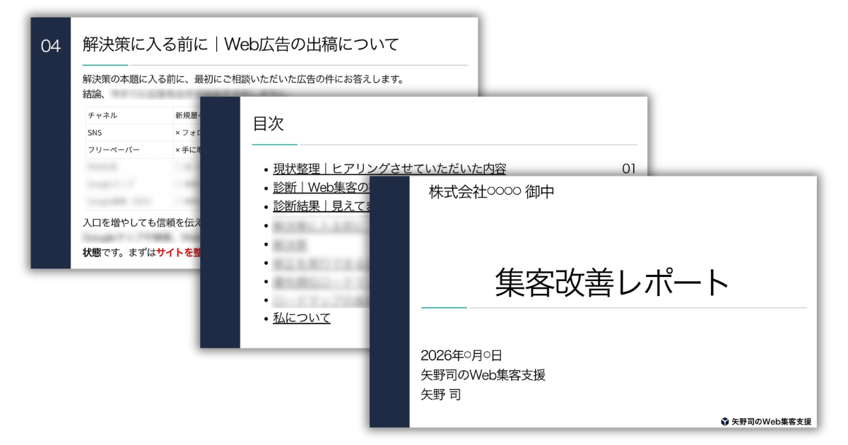Click the 解決策の本題に入る前に intro sentence
Screen dimensions: 848x445
[243, 79]
